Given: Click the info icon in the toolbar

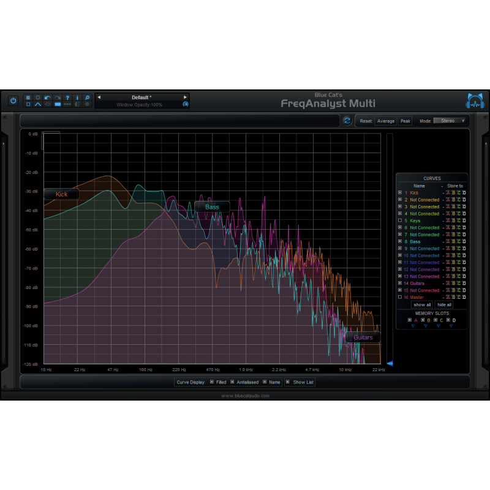Looking at the screenshot, I should pyautogui.click(x=77, y=97).
